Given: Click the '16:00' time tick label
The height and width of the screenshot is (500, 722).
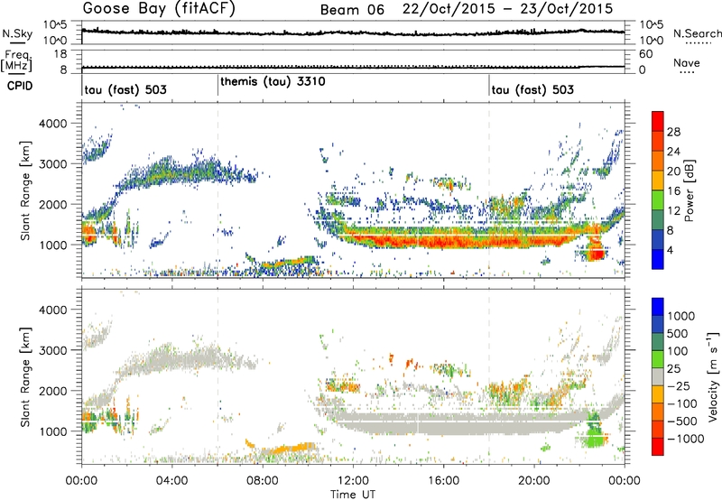Looking at the screenshot, I should click(x=443, y=481).
